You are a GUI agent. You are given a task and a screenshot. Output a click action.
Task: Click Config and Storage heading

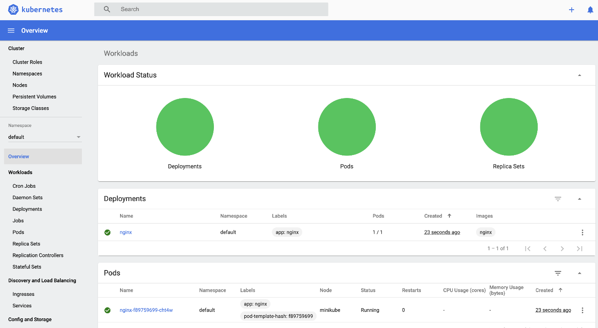[30, 319]
